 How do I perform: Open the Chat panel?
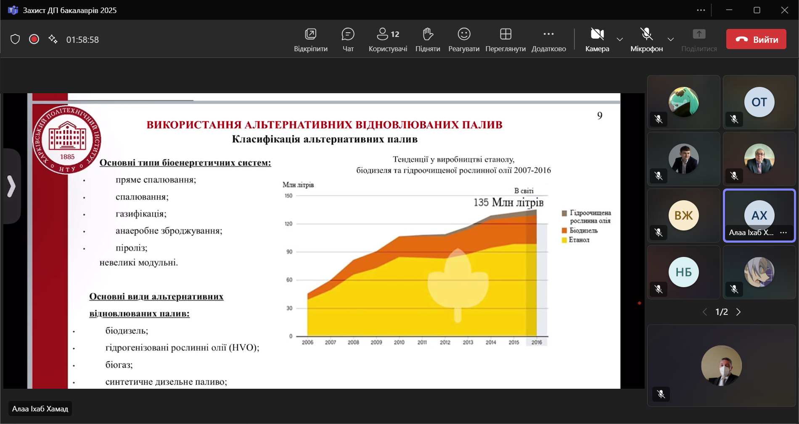(x=348, y=39)
